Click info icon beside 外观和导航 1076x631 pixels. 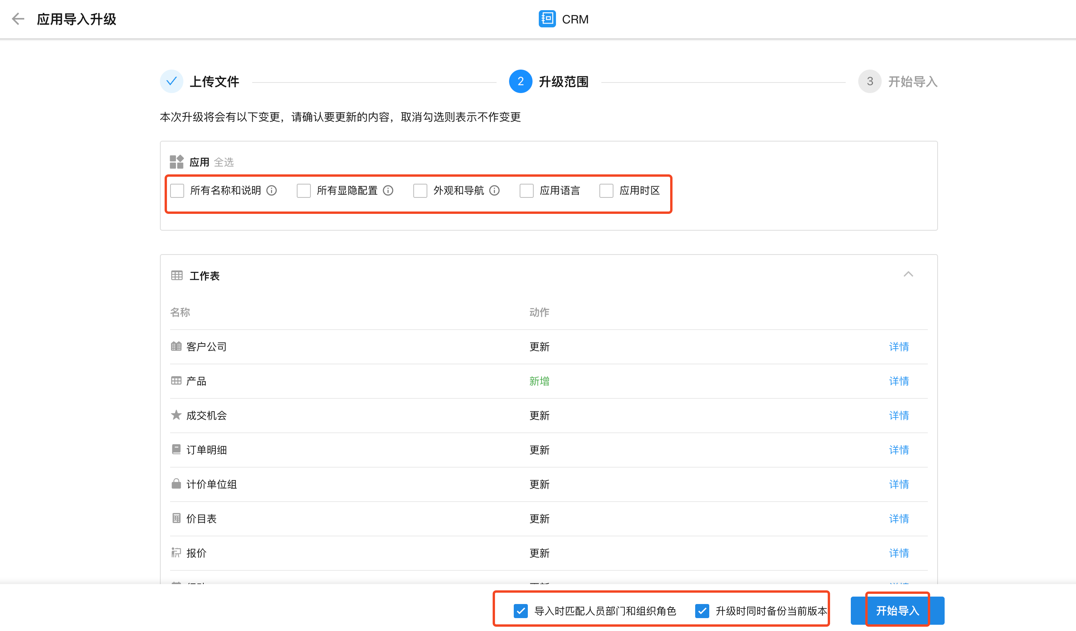pos(494,190)
